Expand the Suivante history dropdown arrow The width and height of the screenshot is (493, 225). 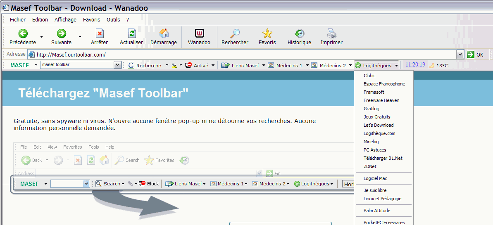point(80,37)
